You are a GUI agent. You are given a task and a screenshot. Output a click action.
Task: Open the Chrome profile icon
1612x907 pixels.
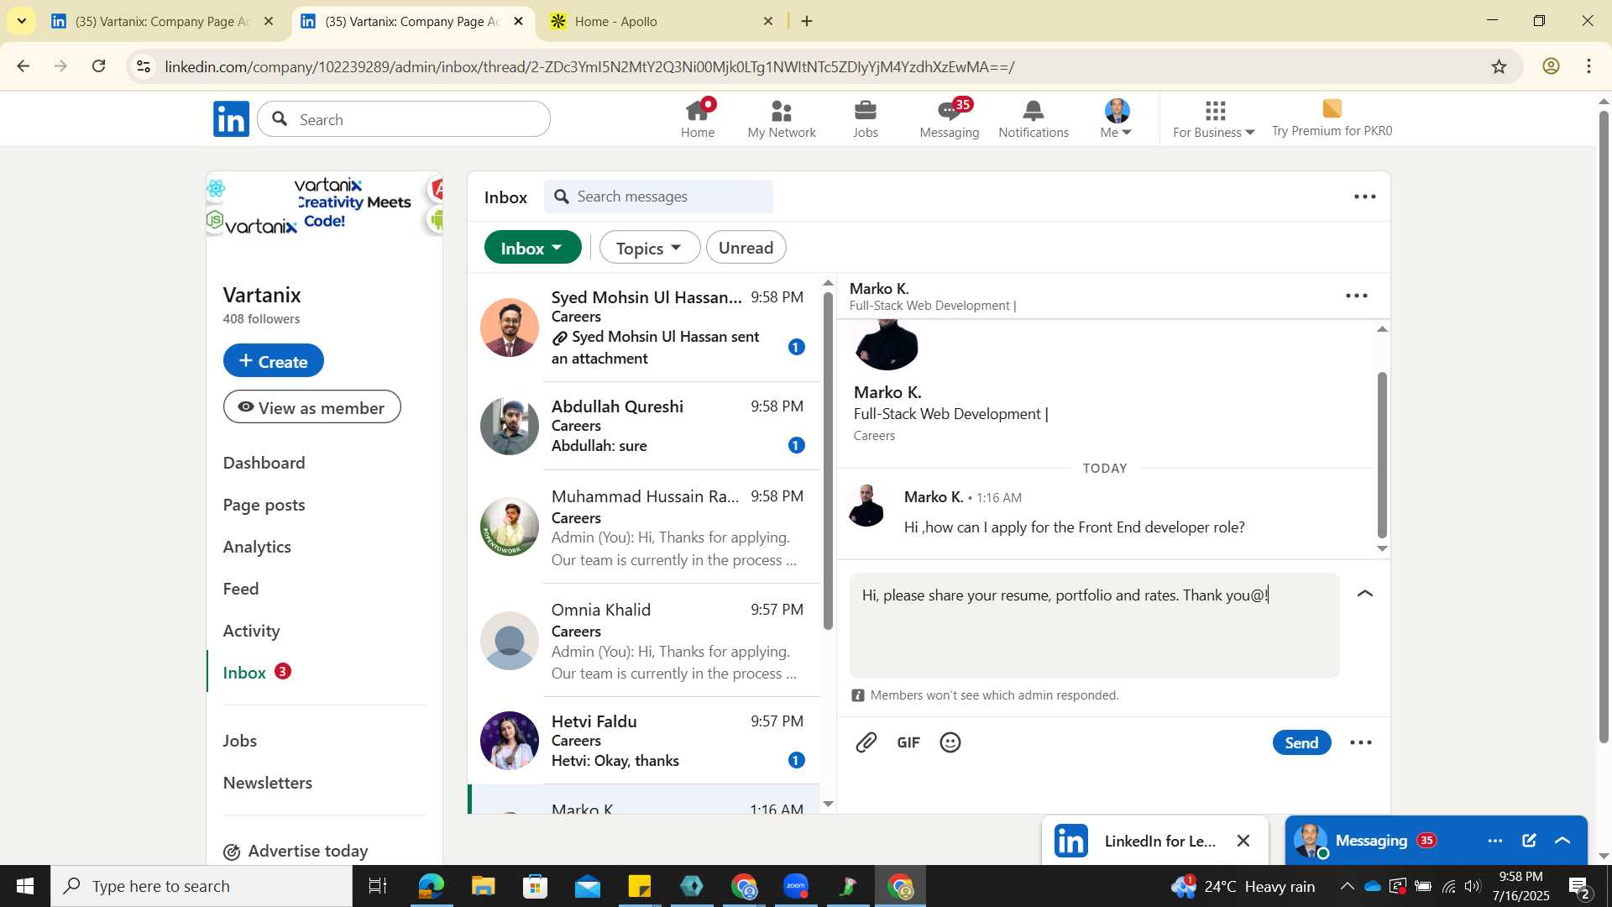[x=1551, y=66]
